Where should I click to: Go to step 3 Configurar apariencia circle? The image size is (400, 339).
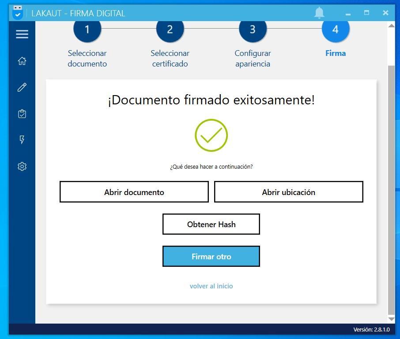pos(253,29)
